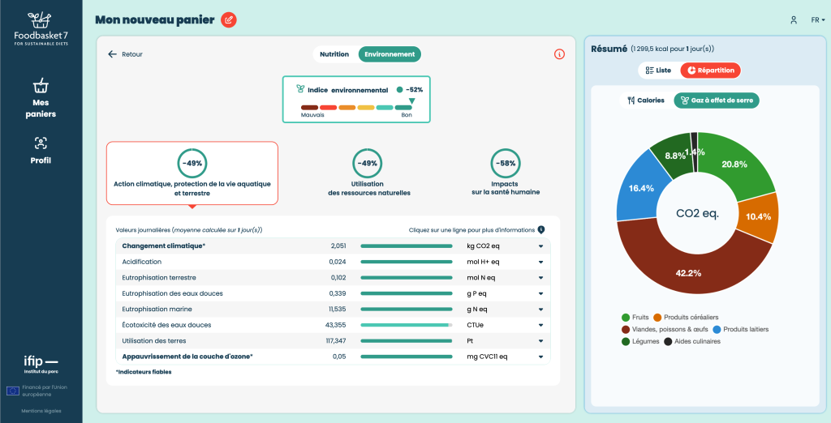Select Impacts sur la santé humaine tab

point(506,173)
